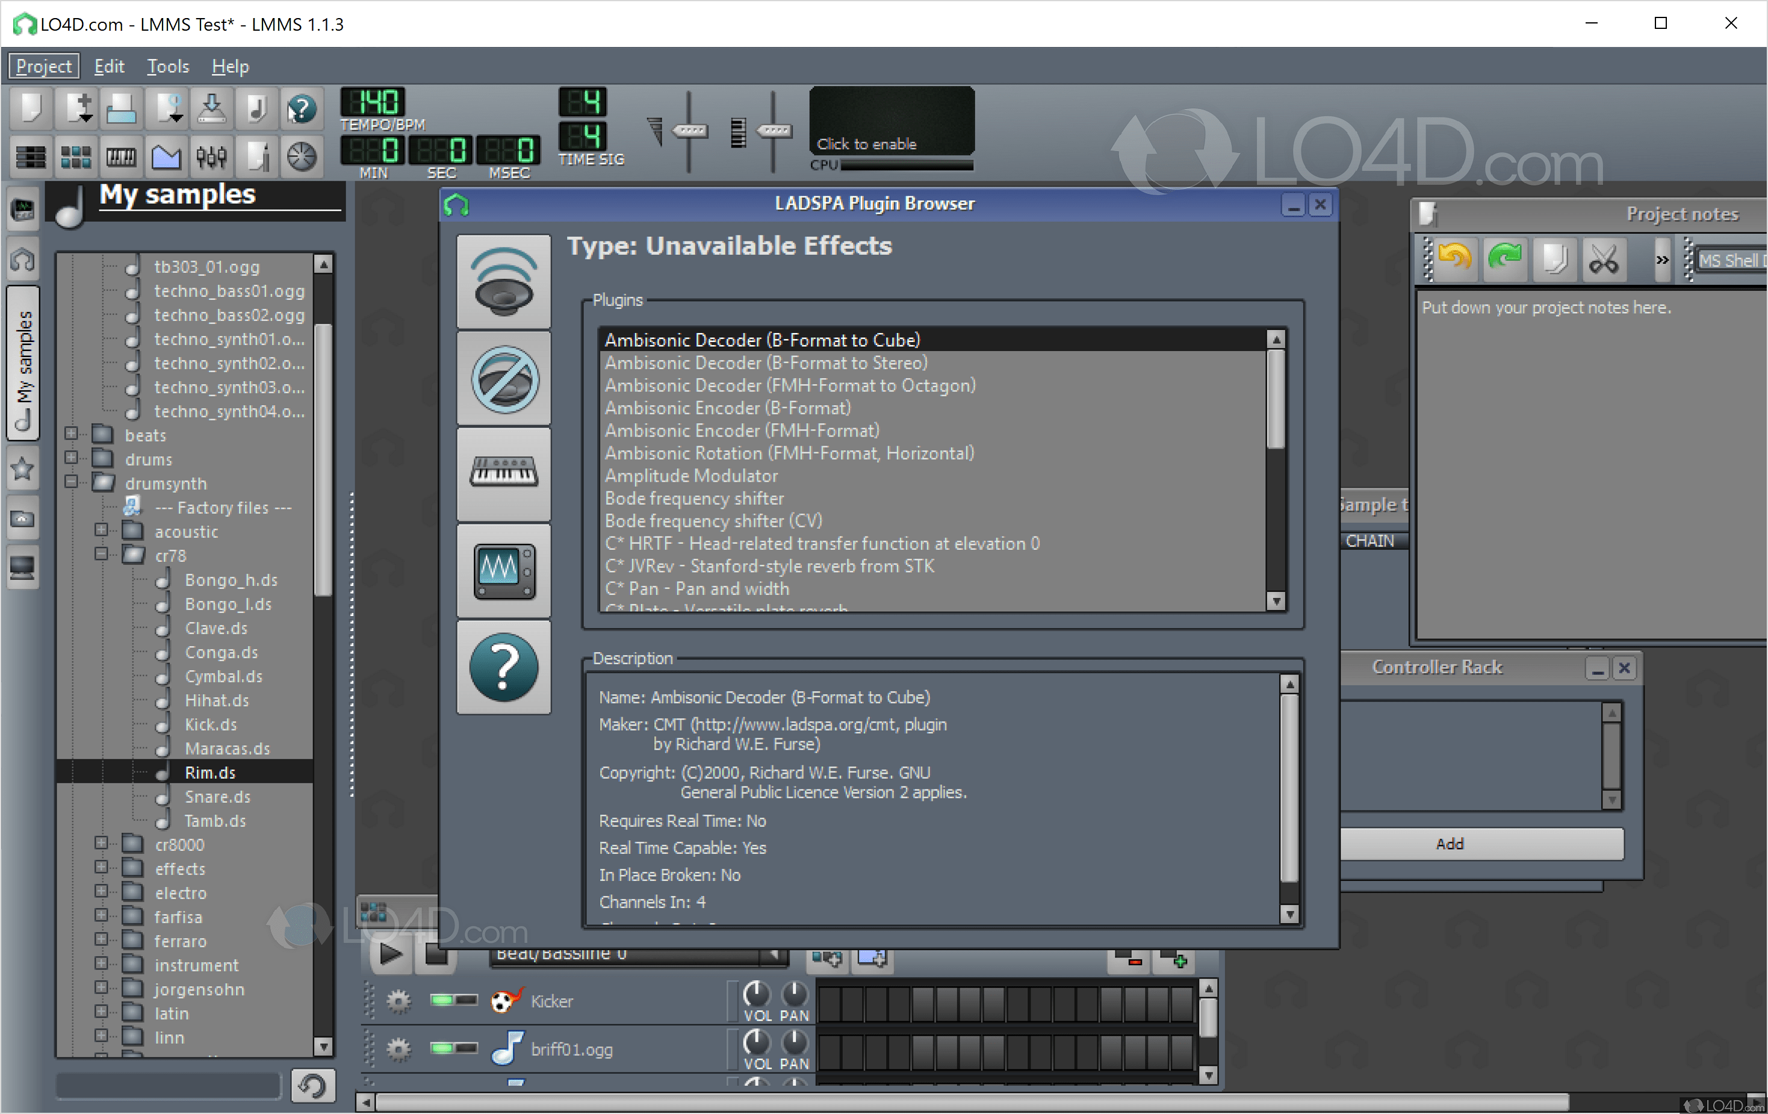Select the Unavailable Effects crossed-speaker icon
The width and height of the screenshot is (1768, 1114).
tap(504, 378)
